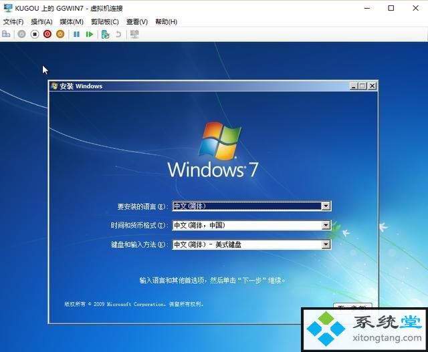This screenshot has height=352, width=428.
Task: Expand the 键盘和输入方法 dropdown arrow
Action: [326, 244]
